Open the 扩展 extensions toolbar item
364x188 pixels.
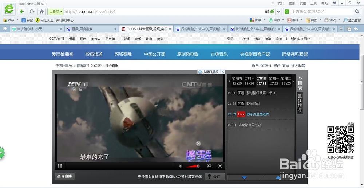coord(256,20)
